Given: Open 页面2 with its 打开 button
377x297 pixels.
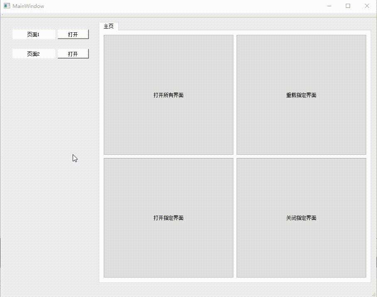Looking at the screenshot, I should [x=73, y=54].
